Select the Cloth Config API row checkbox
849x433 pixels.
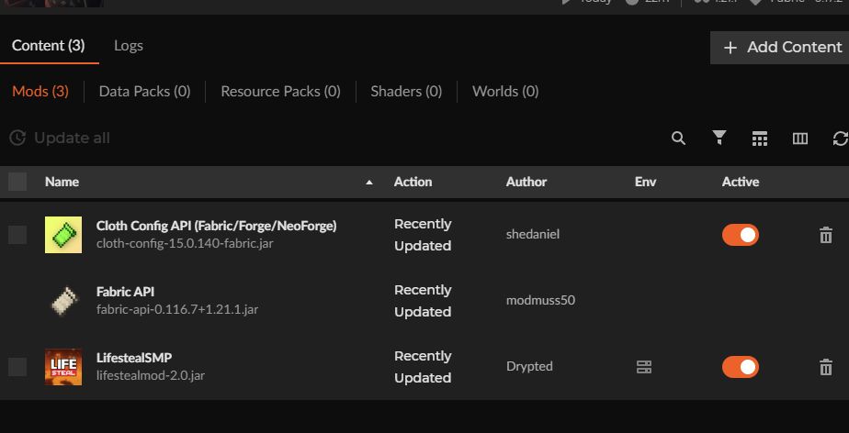point(17,235)
